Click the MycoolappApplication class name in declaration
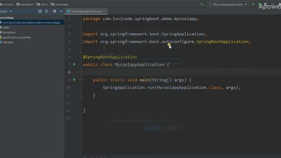The image size is (281, 158). point(140,65)
